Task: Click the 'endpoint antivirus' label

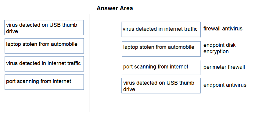Action: coord(225,85)
